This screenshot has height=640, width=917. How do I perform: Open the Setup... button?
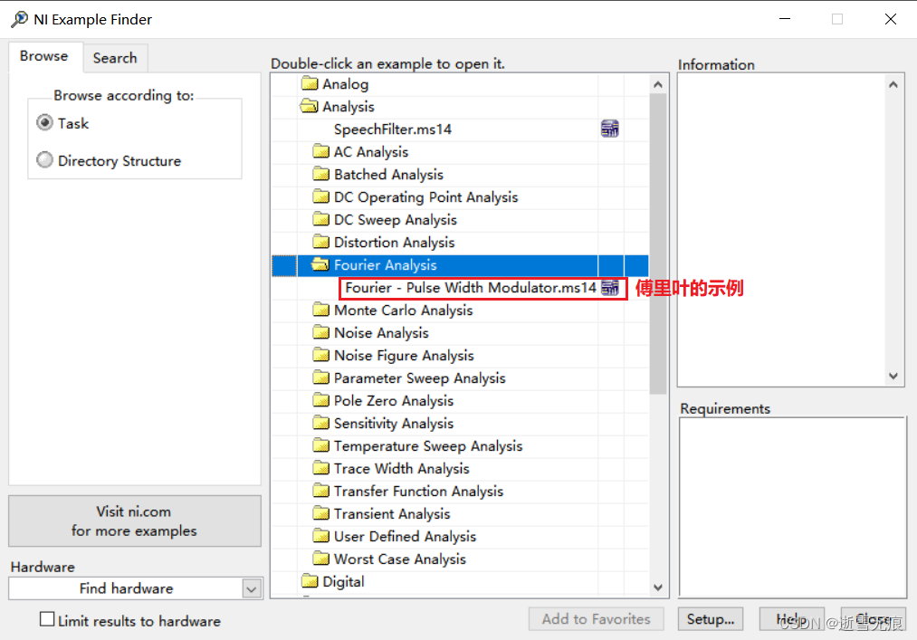click(x=711, y=619)
